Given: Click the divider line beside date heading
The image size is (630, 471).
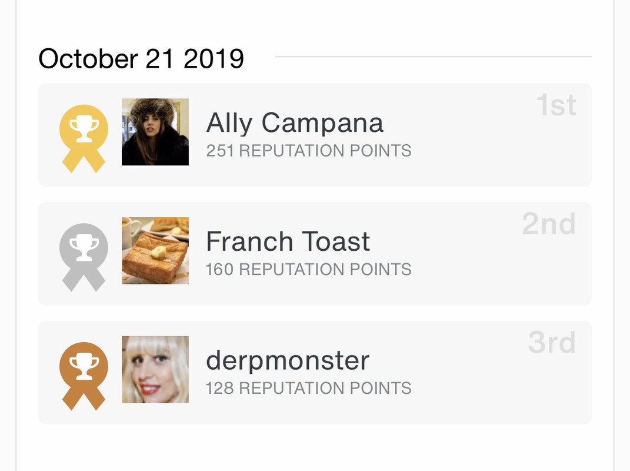Looking at the screenshot, I should (x=433, y=57).
